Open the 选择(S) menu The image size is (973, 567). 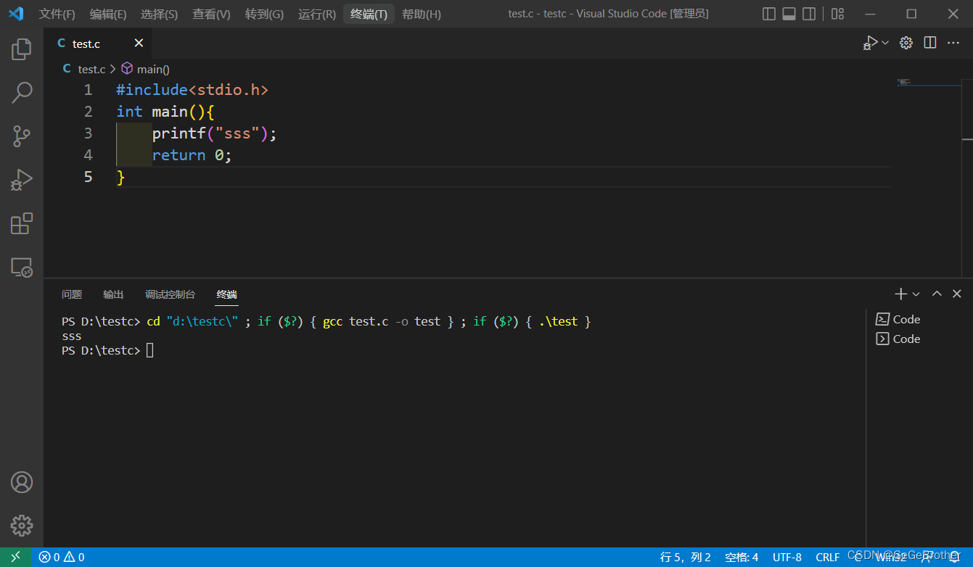click(x=159, y=14)
